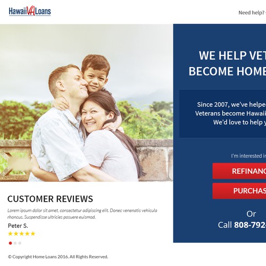Click the CUSTOMER REVIEWS heading
This screenshot has width=266, height=266.
tap(50, 199)
